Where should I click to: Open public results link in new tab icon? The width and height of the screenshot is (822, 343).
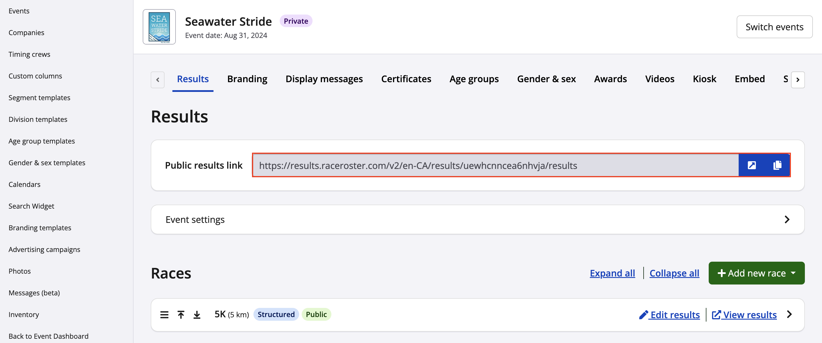pyautogui.click(x=752, y=165)
